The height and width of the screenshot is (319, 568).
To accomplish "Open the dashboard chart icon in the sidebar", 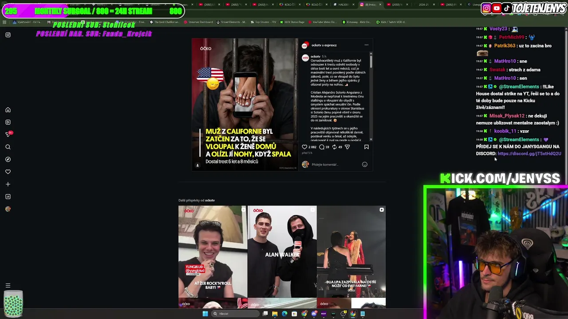I will point(8,197).
